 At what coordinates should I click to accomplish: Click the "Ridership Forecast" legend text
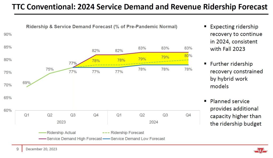127,133
